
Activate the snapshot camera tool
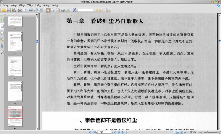tap(63, 10)
